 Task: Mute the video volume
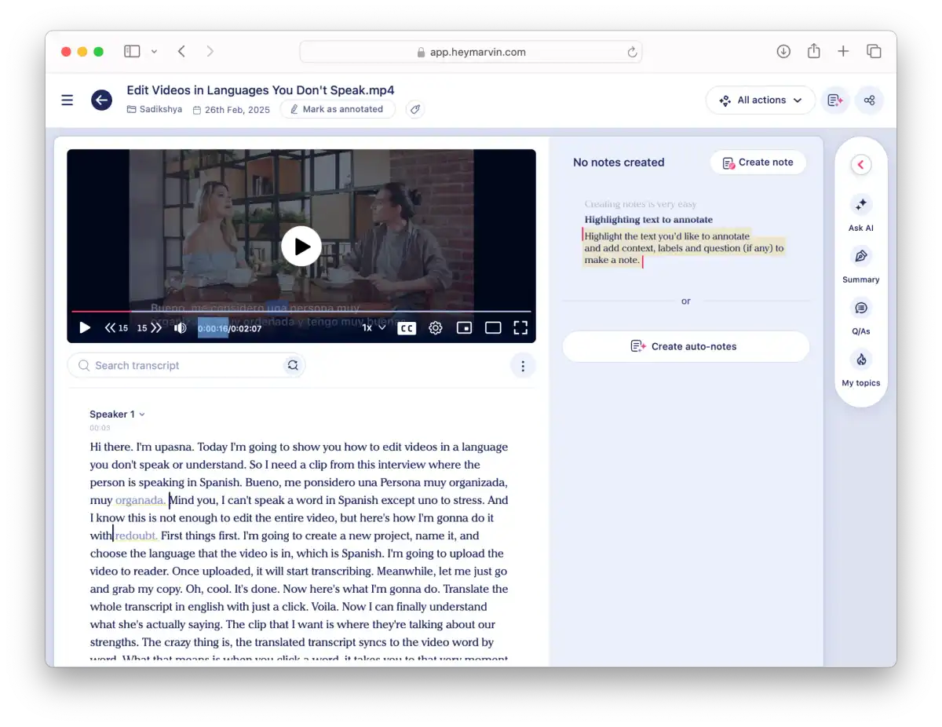coord(180,328)
